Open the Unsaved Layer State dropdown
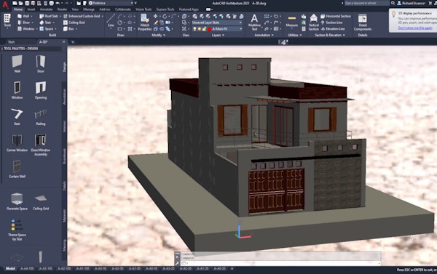Image resolution: width=437 pixels, height=274 pixels. click(217, 23)
